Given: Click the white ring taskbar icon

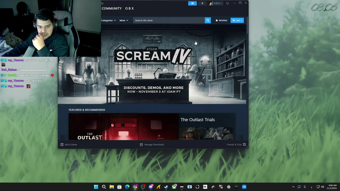Looking at the screenshot, I should point(197,187).
